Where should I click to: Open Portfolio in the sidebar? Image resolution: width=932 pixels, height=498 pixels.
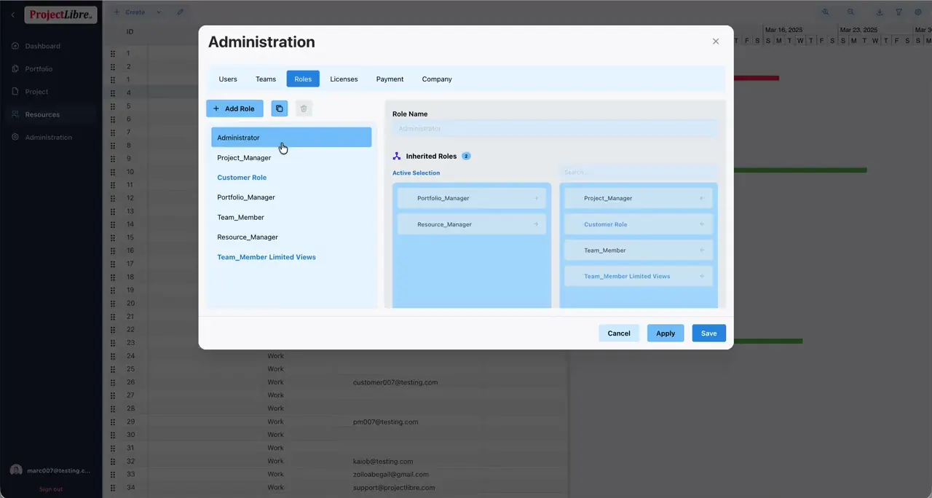(39, 68)
